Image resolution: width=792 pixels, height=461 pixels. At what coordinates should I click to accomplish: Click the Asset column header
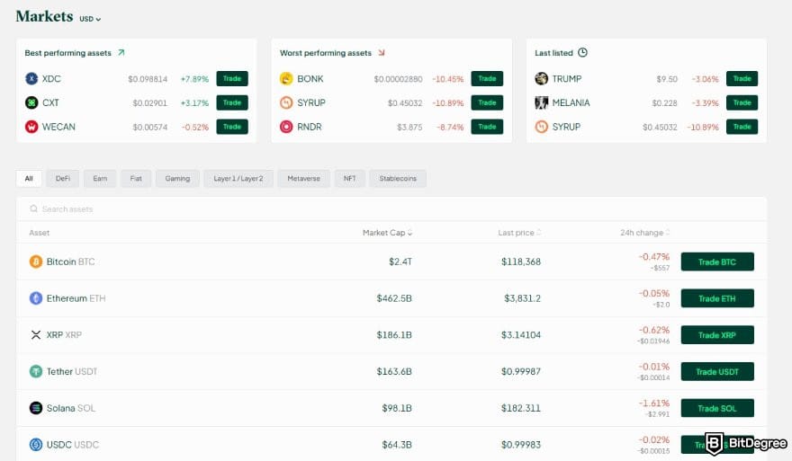click(40, 233)
